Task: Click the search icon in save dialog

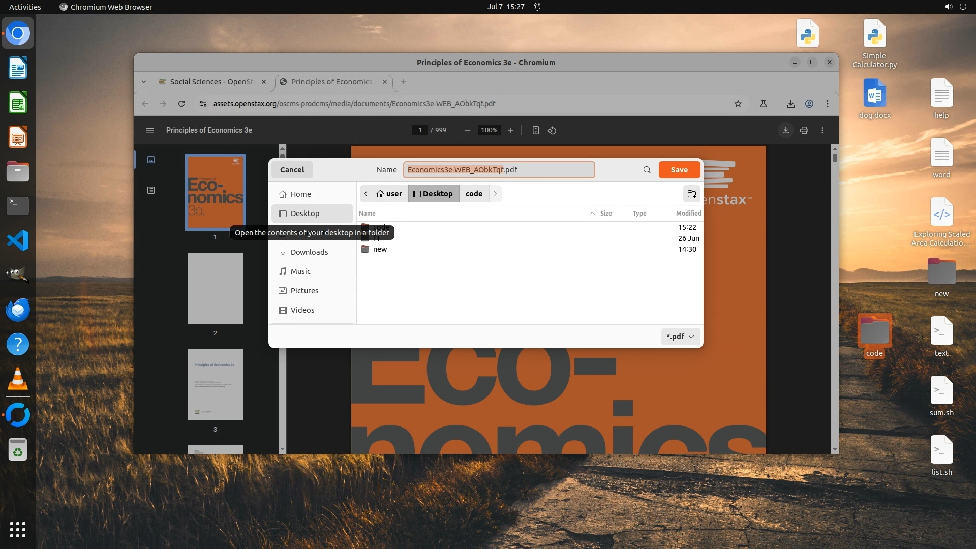Action: pyautogui.click(x=647, y=170)
